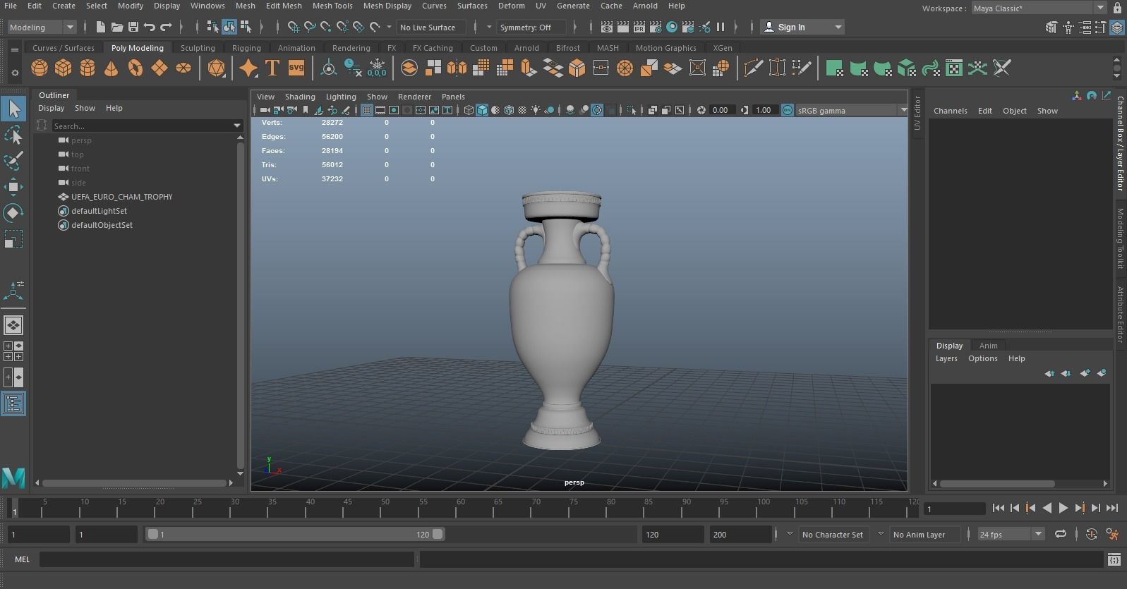
Task: Click the Play forwards button
Action: coord(1063,508)
